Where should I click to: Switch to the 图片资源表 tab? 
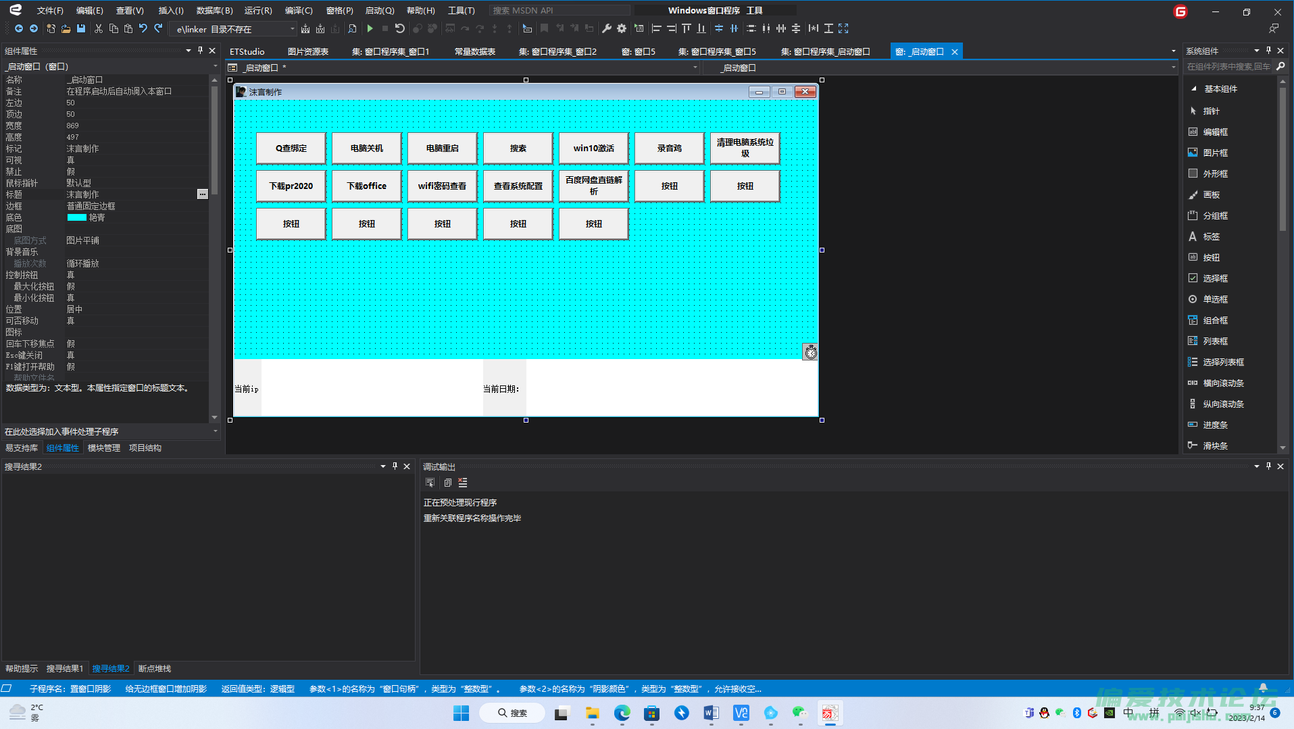tap(308, 51)
